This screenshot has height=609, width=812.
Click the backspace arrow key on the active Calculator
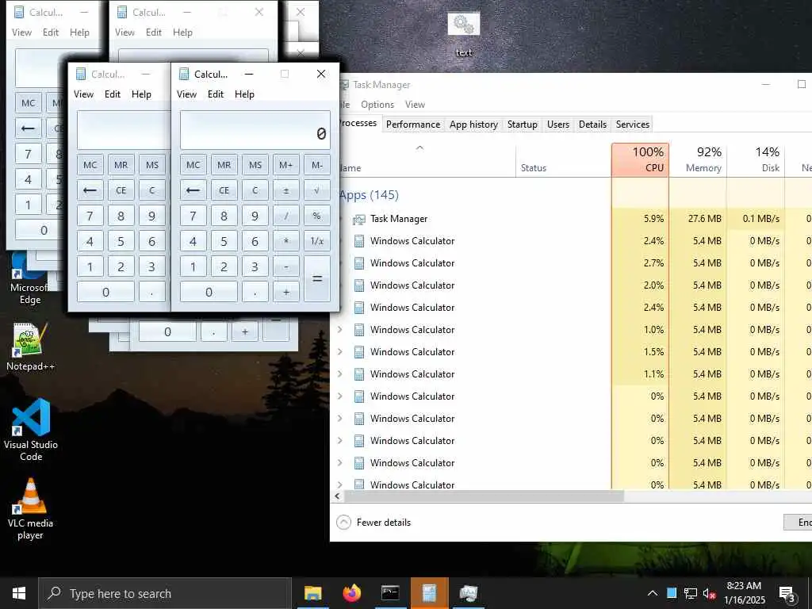click(193, 190)
